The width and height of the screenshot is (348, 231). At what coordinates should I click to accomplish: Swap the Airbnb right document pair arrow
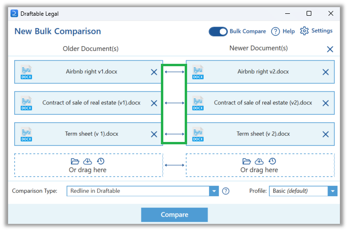[x=174, y=72]
